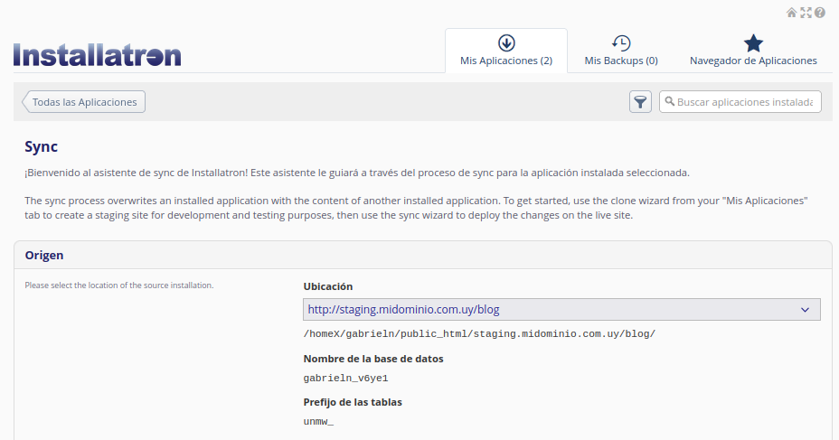Click the star icon above Navegador de Aplicaciones
The width and height of the screenshot is (839, 440).
[x=753, y=43]
